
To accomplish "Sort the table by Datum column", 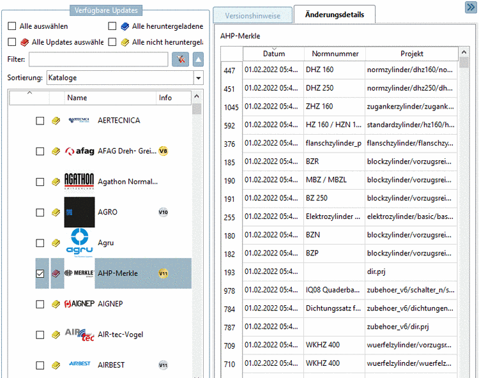I will (274, 54).
